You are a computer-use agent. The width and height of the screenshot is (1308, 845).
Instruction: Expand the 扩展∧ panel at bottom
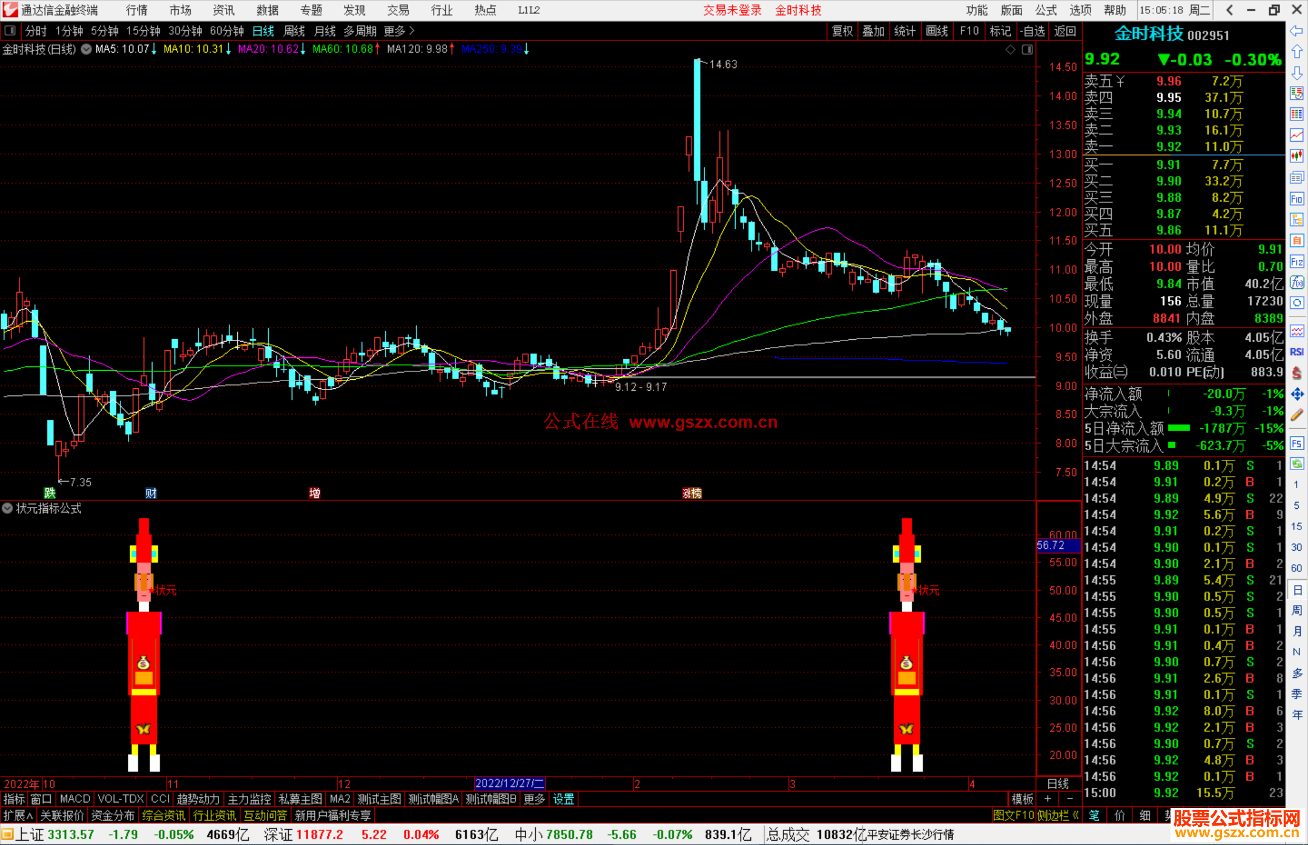18,815
